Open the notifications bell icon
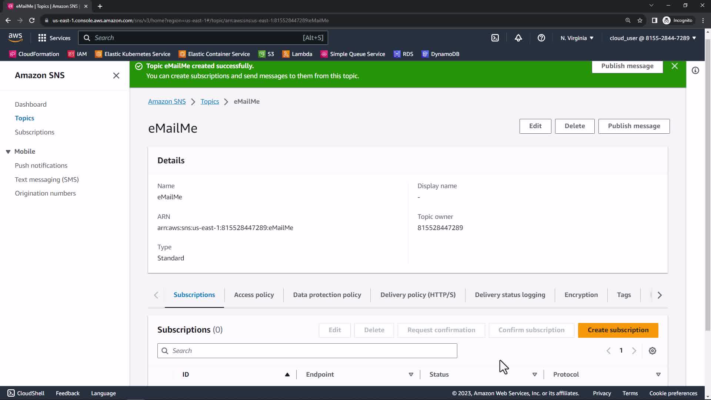The height and width of the screenshot is (400, 711). (x=518, y=38)
